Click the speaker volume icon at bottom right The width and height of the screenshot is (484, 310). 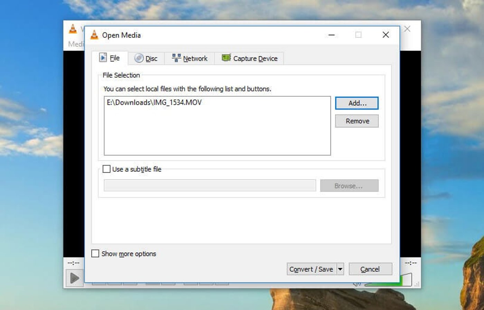click(x=356, y=283)
